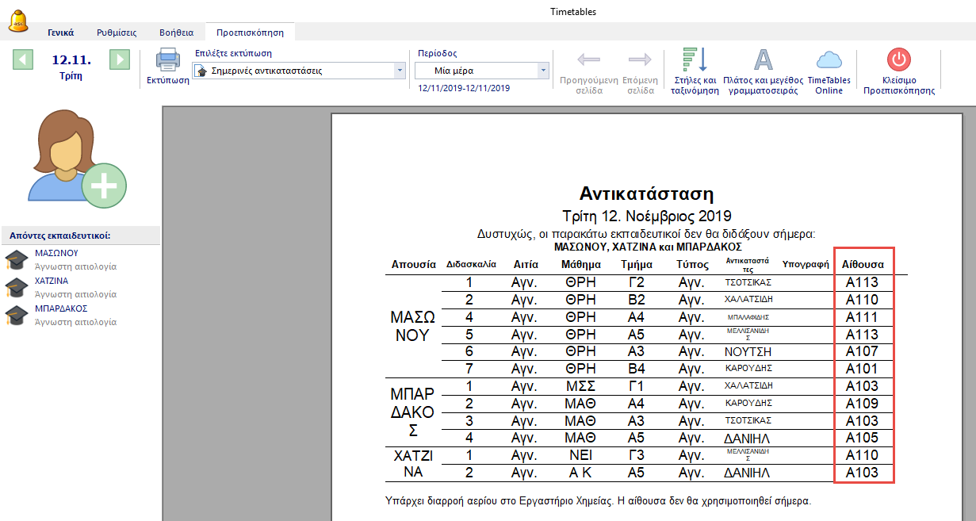Click graduation cap icon beside ΜΠΑΡΔΑΚΟΣ
Screen dimensions: 976x521
17,316
